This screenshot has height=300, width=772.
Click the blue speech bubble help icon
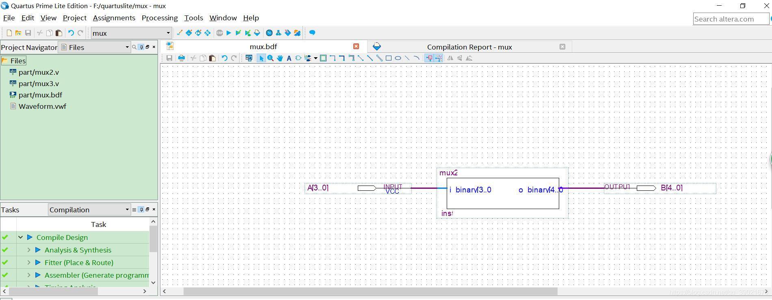(x=312, y=33)
